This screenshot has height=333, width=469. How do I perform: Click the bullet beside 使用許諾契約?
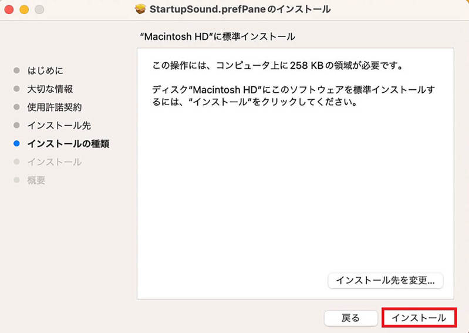(x=17, y=107)
